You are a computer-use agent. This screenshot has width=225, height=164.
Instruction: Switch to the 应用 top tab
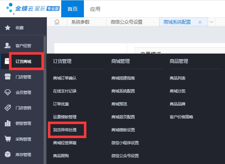coord(95,9)
